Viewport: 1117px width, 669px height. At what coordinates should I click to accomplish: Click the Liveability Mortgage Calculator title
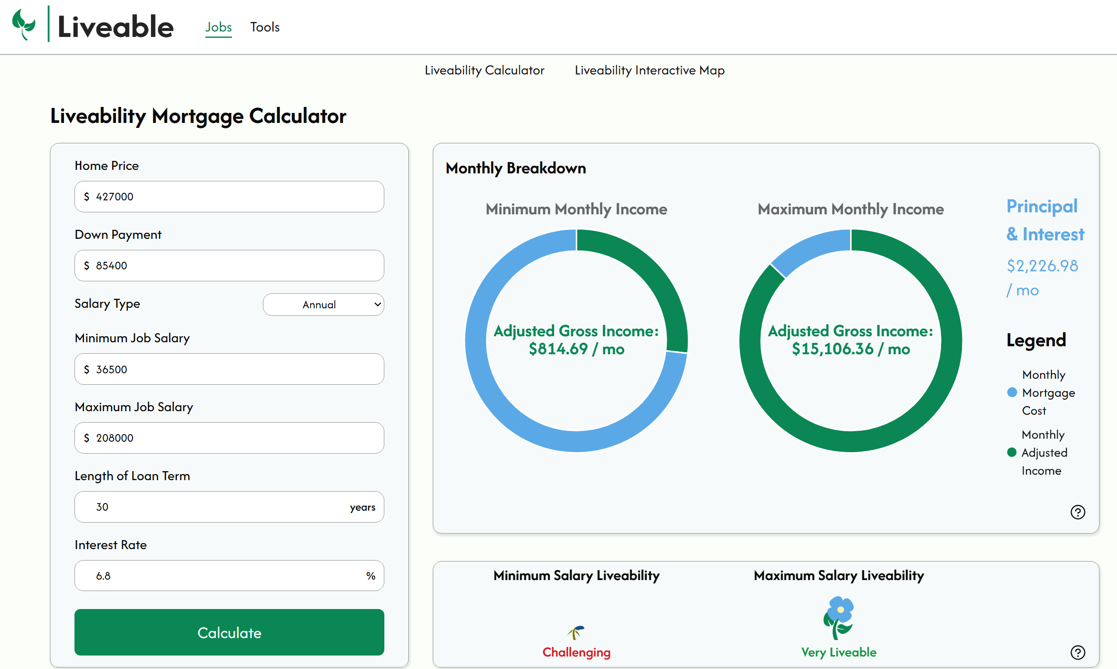click(x=198, y=116)
